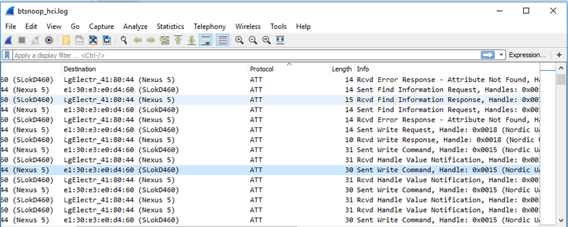Open the Analyze menu
This screenshot has height=227, width=568.
point(135,27)
